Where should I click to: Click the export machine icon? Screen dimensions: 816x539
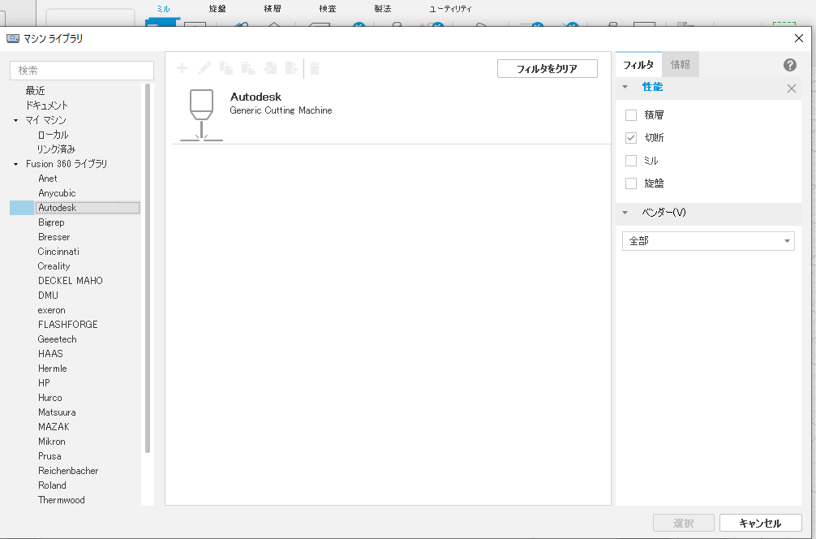click(291, 68)
